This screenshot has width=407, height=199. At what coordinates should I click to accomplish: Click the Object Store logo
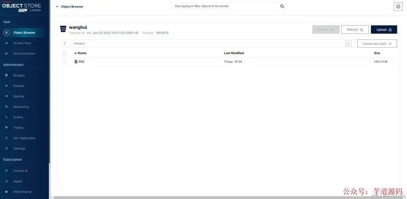tap(21, 6)
